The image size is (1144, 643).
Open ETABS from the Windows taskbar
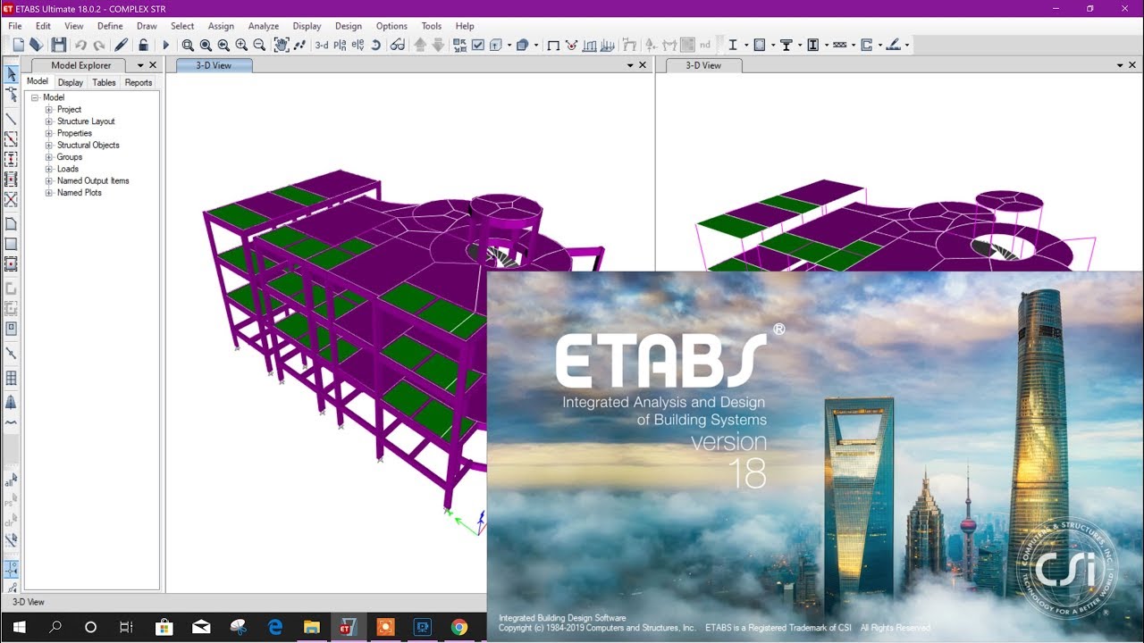click(x=349, y=628)
